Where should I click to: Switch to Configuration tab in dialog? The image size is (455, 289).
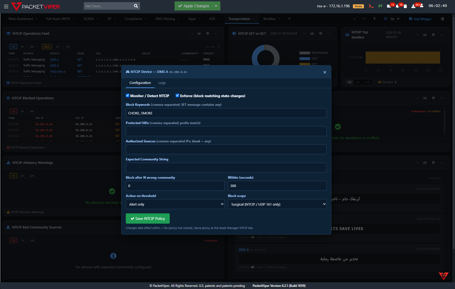click(x=140, y=83)
